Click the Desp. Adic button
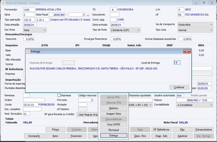217x142 pixels. click(x=161, y=136)
